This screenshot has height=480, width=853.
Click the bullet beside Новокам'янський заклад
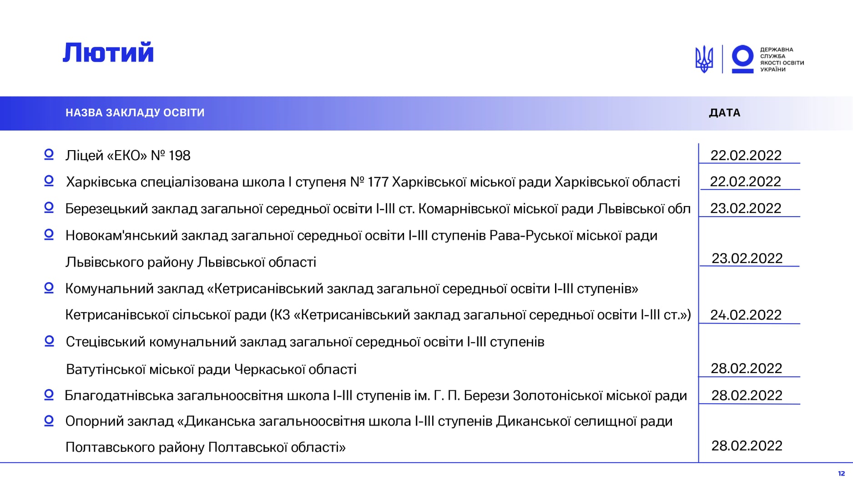(49, 235)
